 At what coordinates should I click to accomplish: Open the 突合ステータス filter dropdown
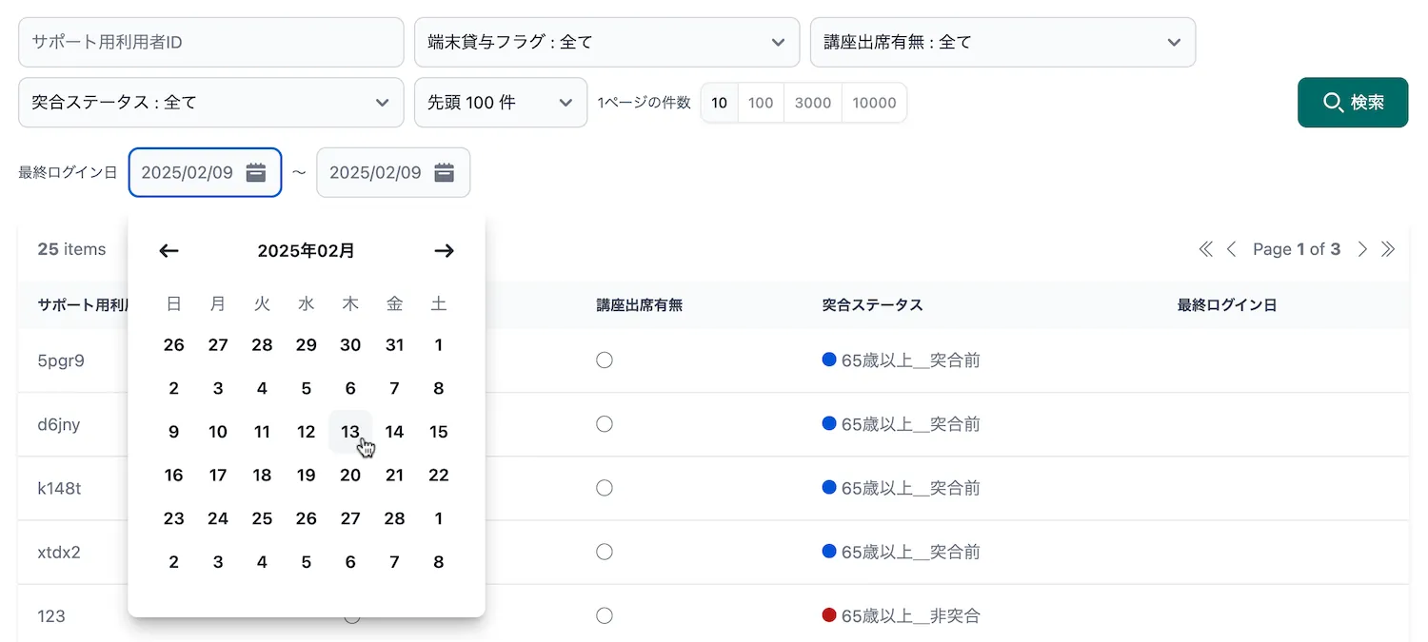[x=210, y=102]
